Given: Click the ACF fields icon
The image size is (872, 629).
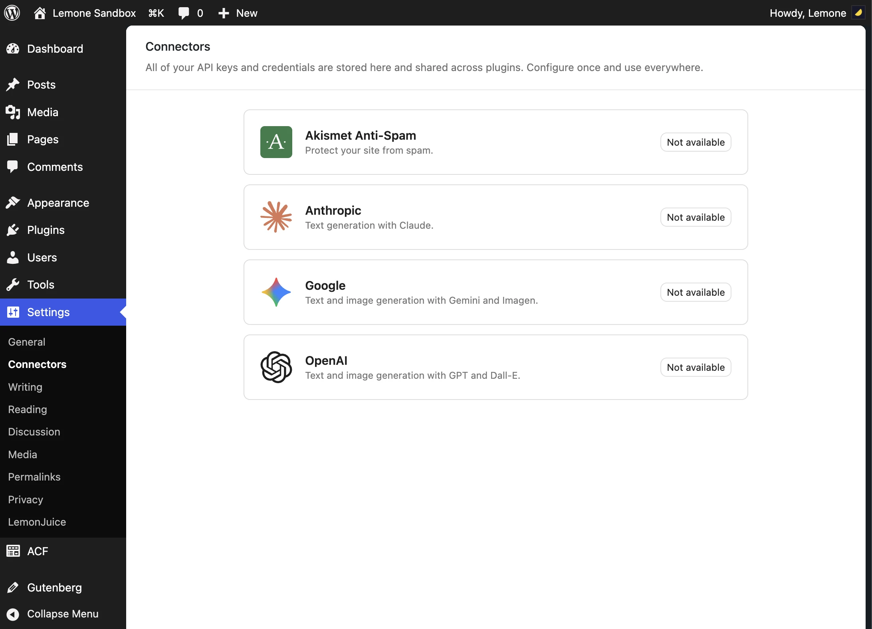Looking at the screenshot, I should click(13, 551).
